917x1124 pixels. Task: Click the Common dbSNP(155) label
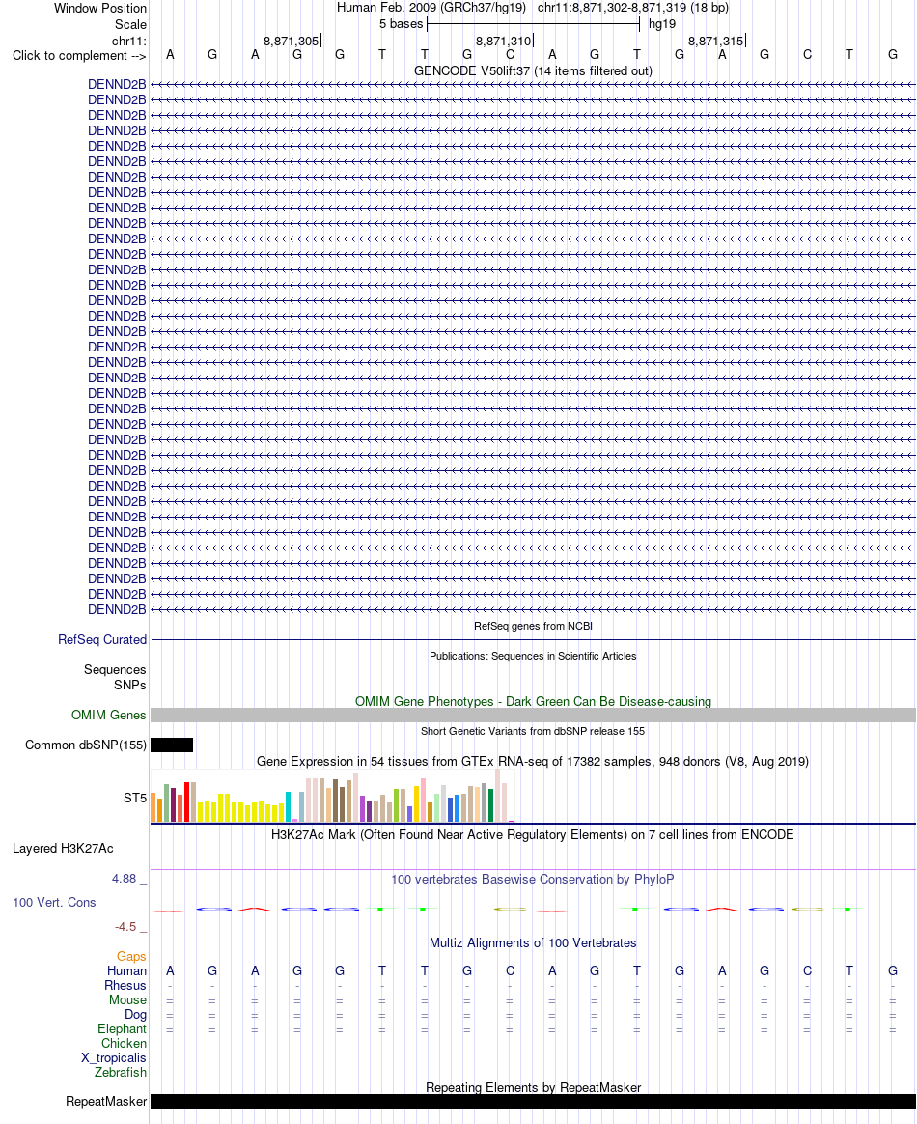86,745
